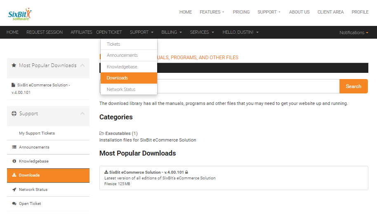Screen dimensions: 377x214
Task: Open AFFILIATES in the navbar
Action: pyautogui.click(x=81, y=32)
